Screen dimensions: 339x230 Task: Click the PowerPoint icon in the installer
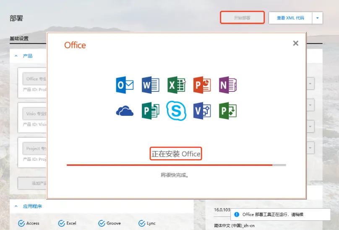(202, 85)
